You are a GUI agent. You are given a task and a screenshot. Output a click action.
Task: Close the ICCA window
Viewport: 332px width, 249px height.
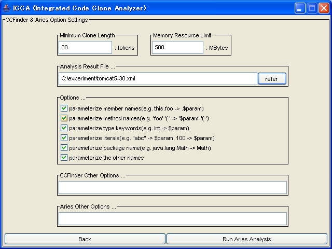324,8
